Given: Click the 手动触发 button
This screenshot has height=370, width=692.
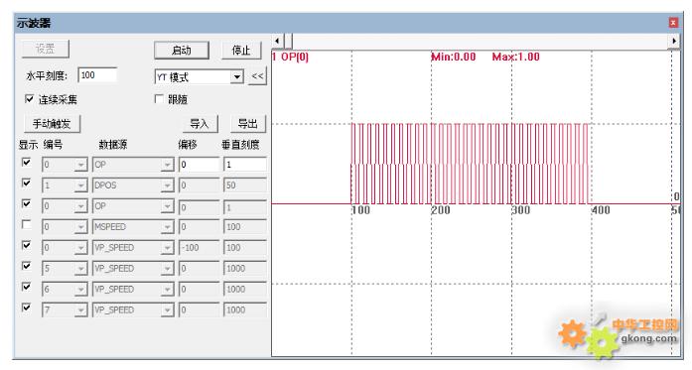Looking at the screenshot, I should pyautogui.click(x=52, y=124).
